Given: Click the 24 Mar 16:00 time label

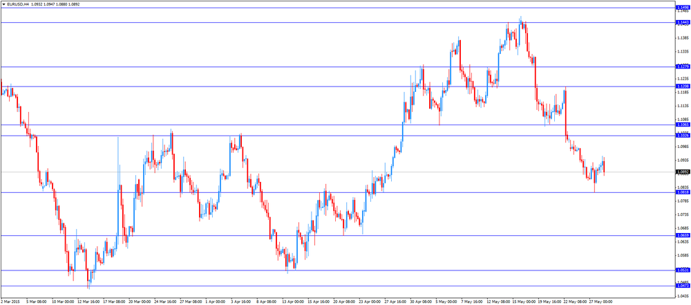Looking at the screenshot, I should tap(165, 302).
